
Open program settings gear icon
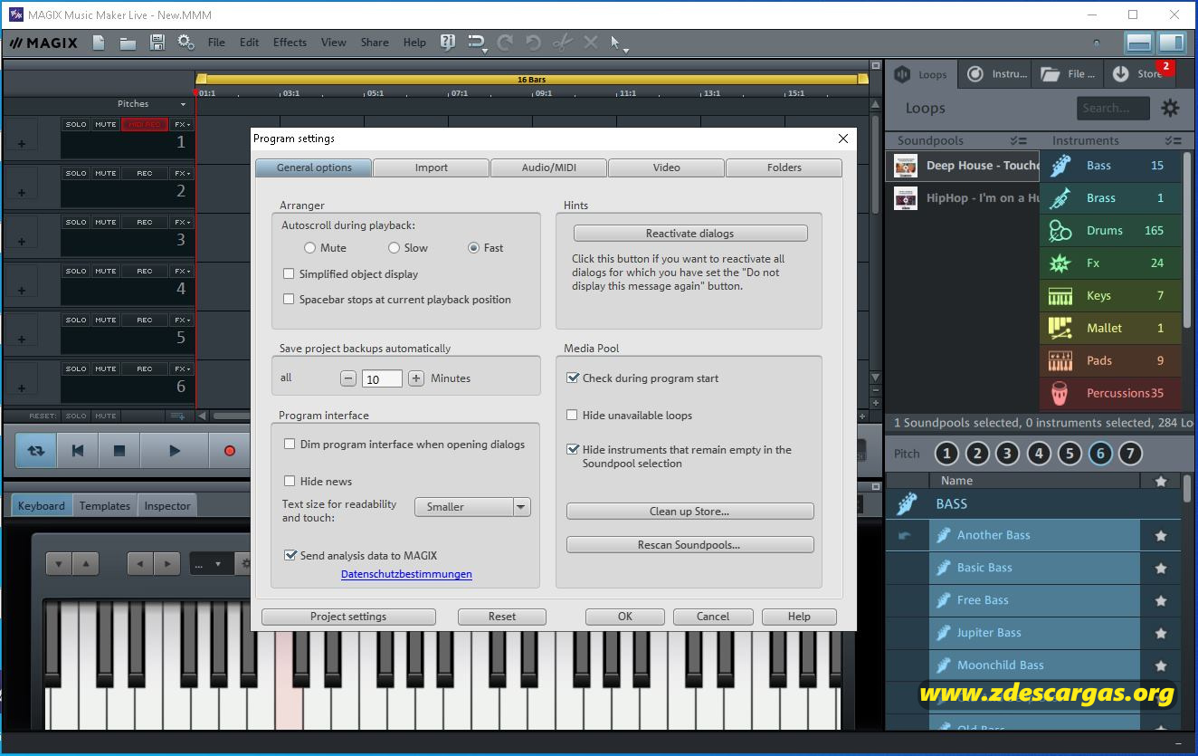[x=185, y=43]
